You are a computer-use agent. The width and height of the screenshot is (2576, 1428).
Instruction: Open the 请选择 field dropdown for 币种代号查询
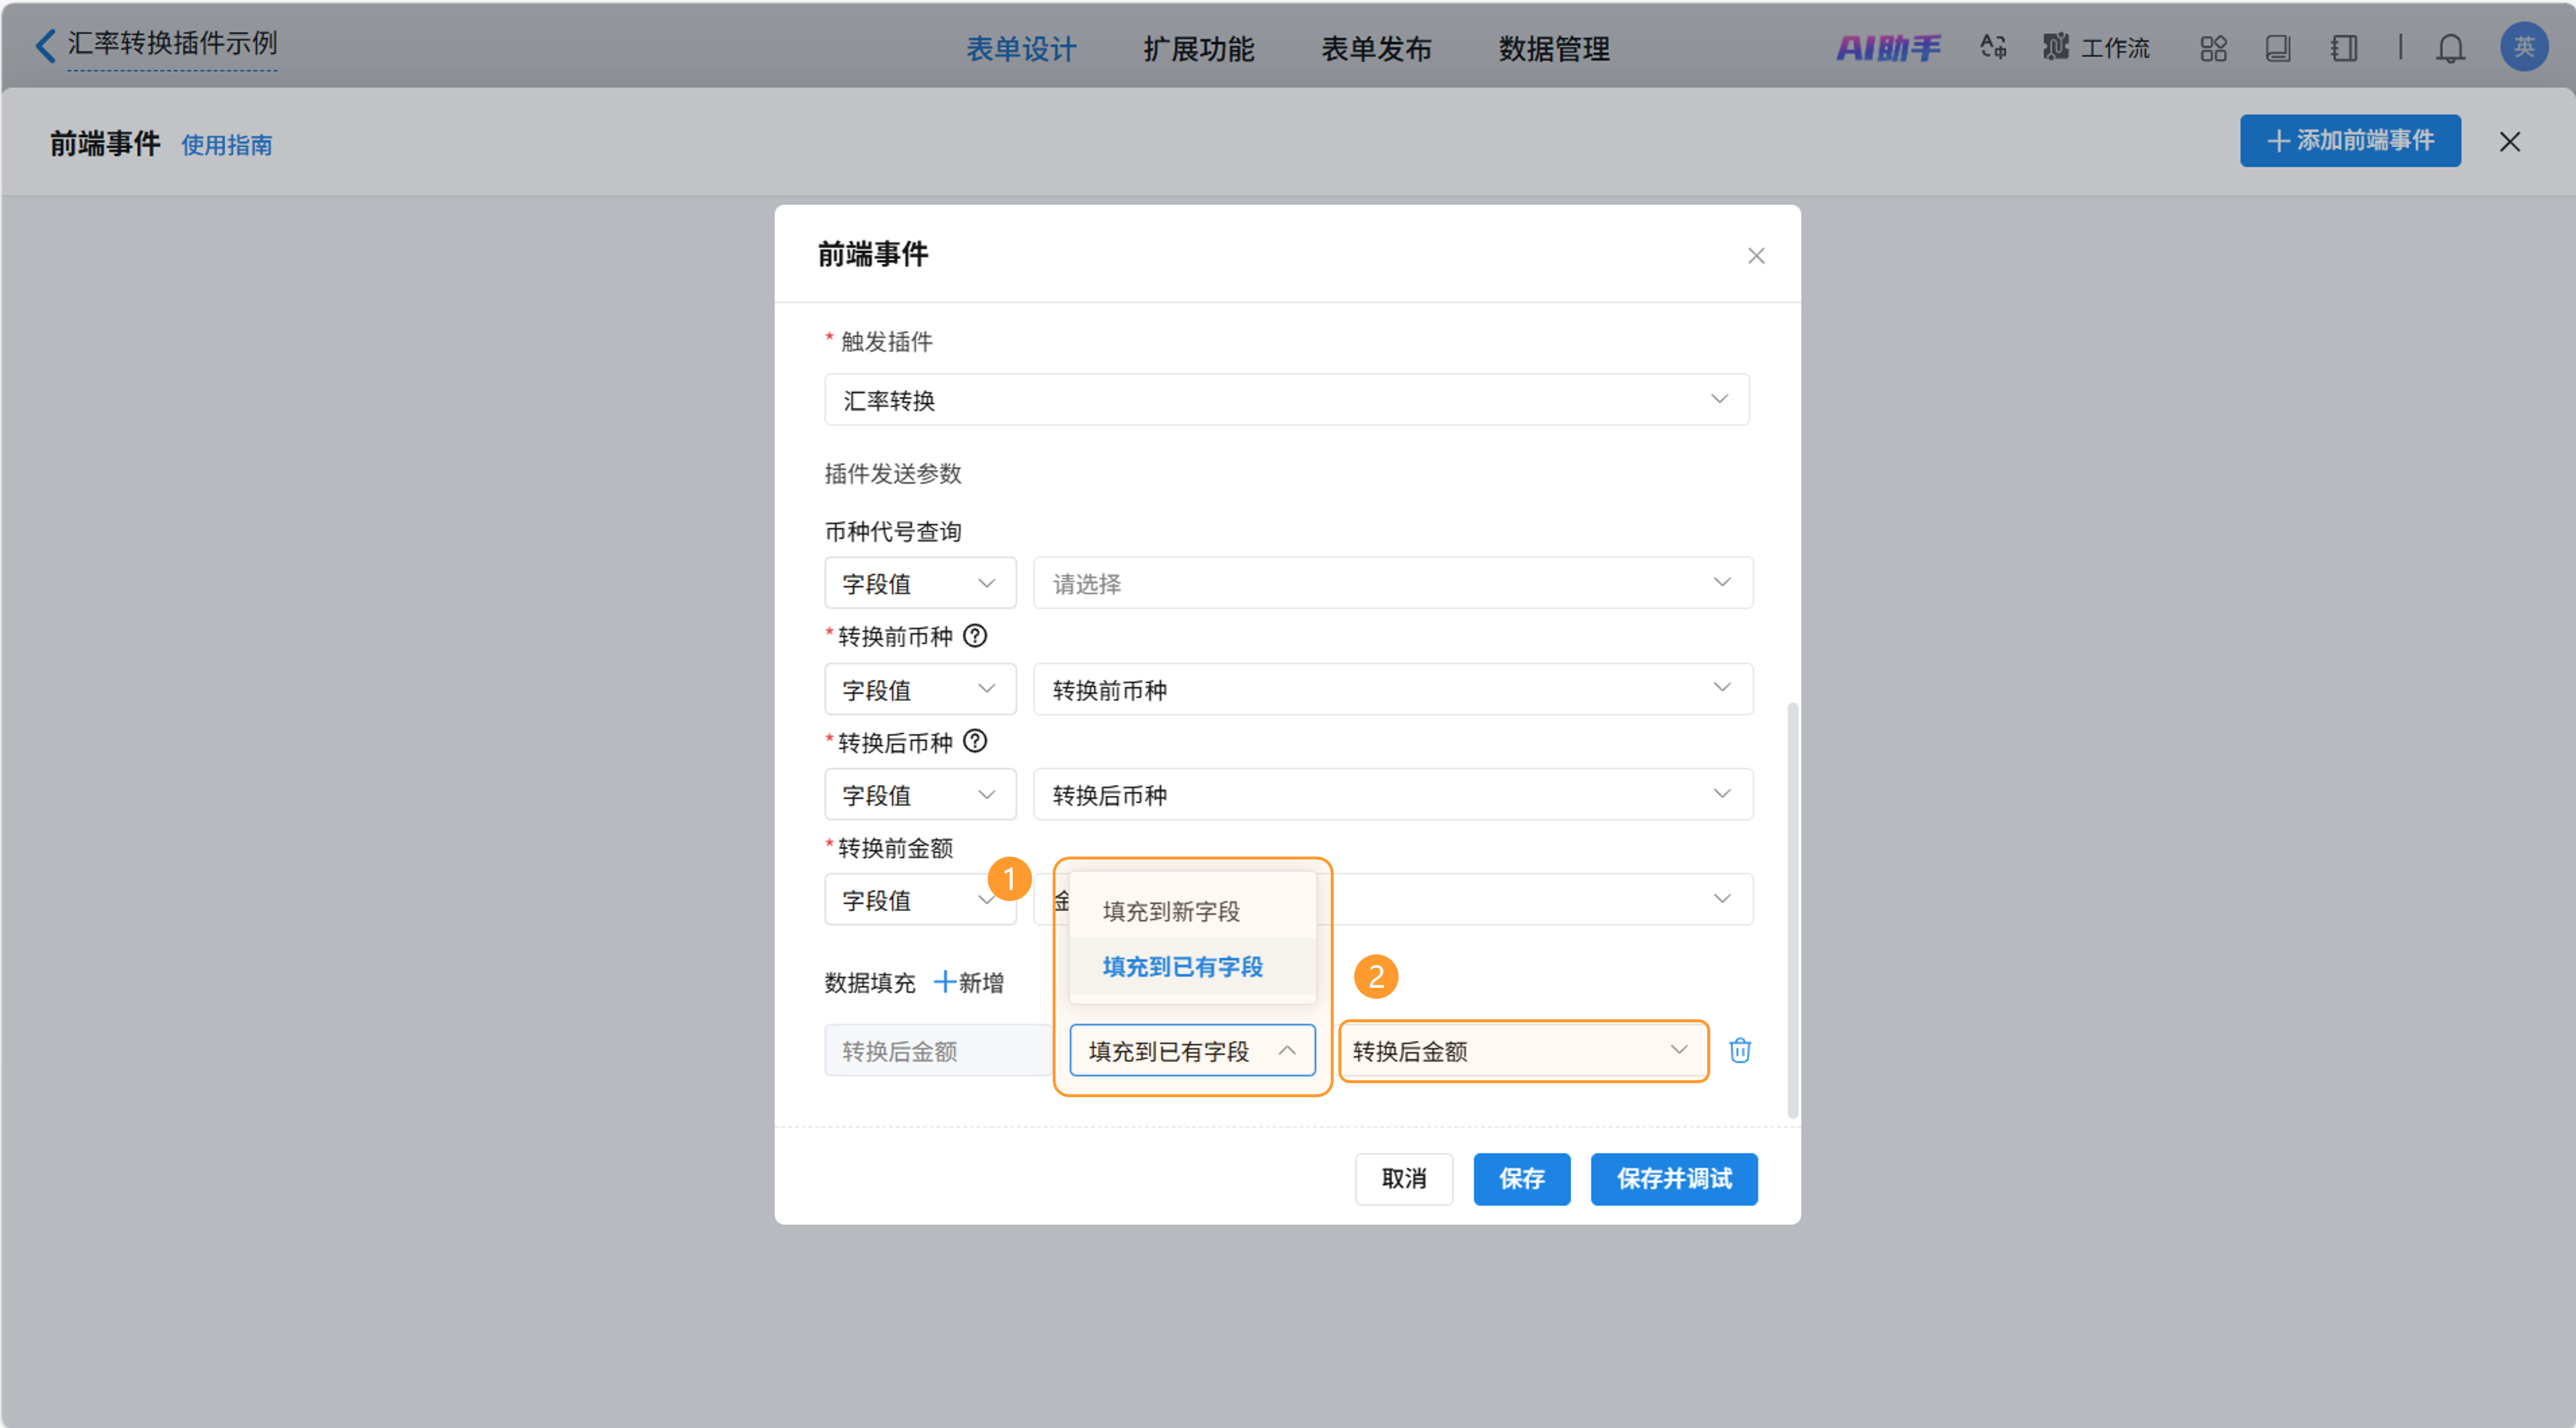point(1392,583)
